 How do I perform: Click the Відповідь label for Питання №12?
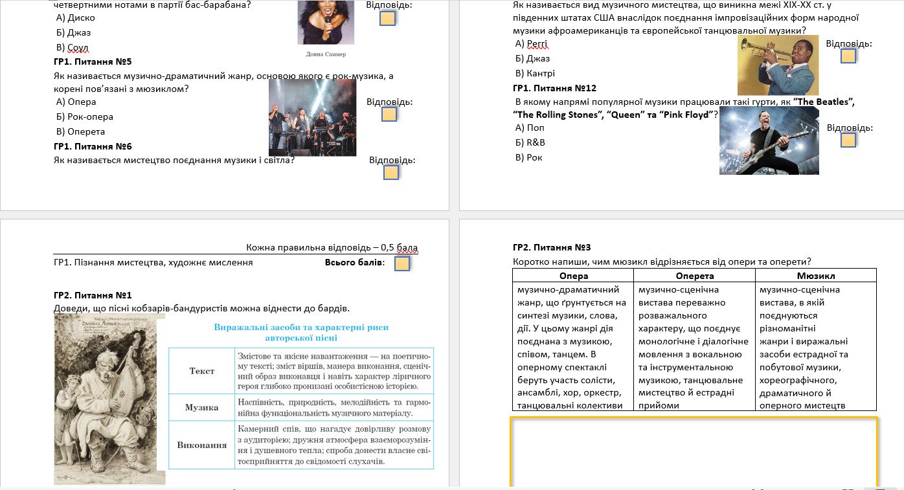click(850, 128)
